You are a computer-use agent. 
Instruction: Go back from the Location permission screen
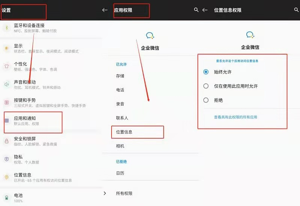pyautogui.click(x=205, y=10)
